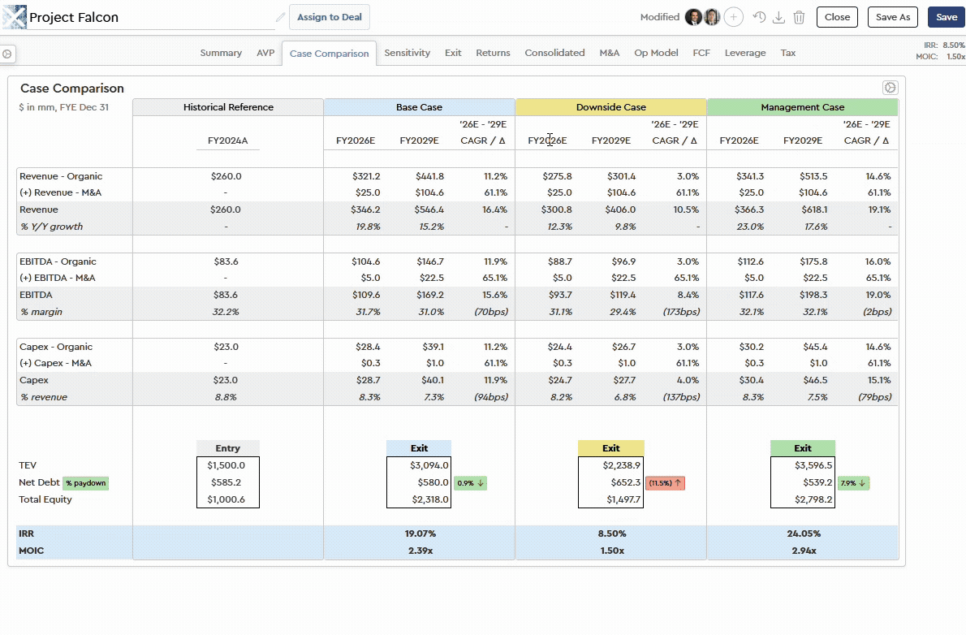Click the version history icon
Screen dimensions: 966x635
(759, 17)
